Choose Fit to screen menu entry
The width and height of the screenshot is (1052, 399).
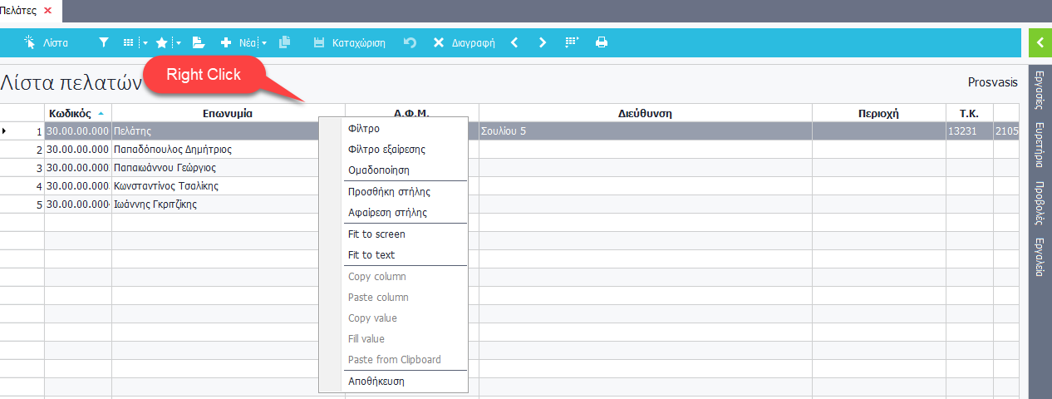coord(376,234)
